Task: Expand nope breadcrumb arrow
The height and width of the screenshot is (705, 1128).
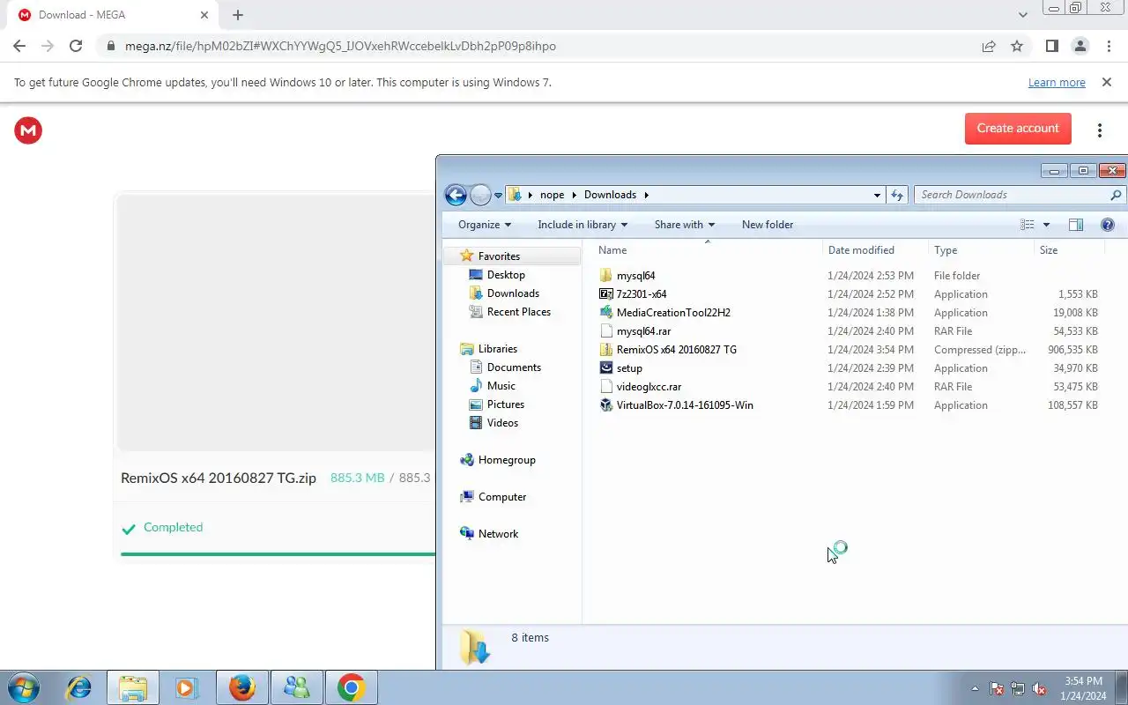Action: (574, 195)
